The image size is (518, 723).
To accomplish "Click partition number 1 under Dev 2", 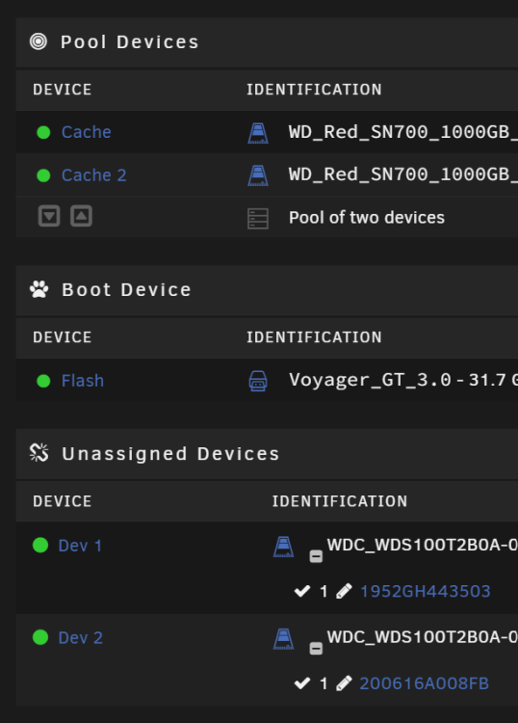I will (324, 683).
